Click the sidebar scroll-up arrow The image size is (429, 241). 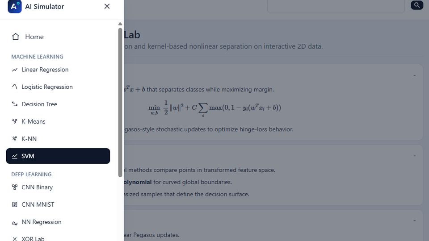(x=120, y=24)
